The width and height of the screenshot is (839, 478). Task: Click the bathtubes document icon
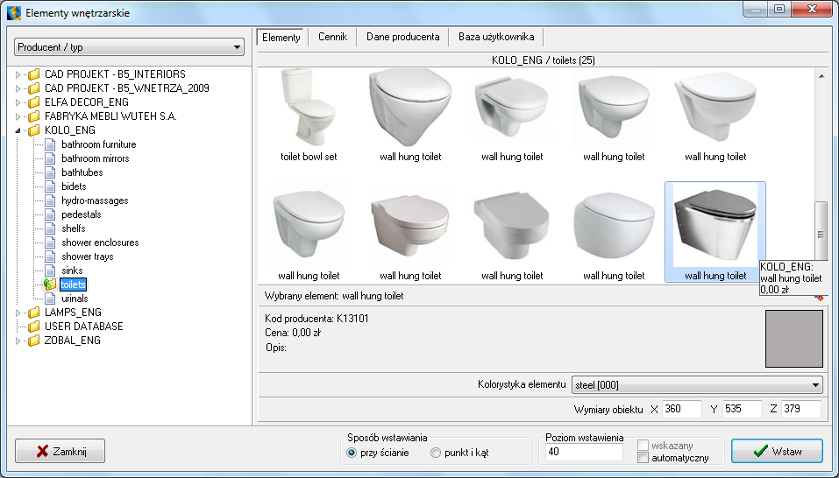[x=50, y=172]
